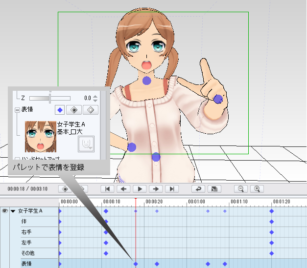Click the waist control point on character
The image size is (307, 268).
tap(156, 157)
